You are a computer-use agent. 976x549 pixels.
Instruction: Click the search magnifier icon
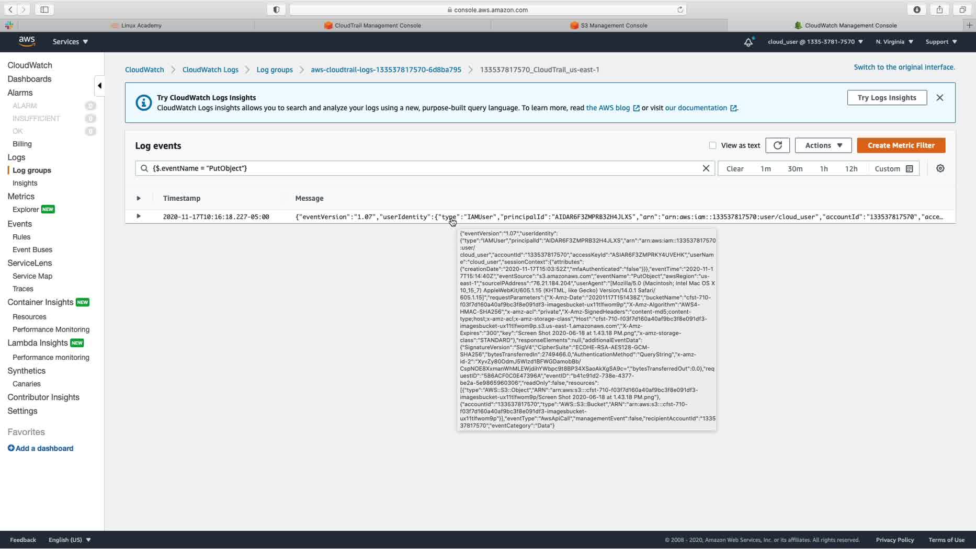(x=144, y=168)
